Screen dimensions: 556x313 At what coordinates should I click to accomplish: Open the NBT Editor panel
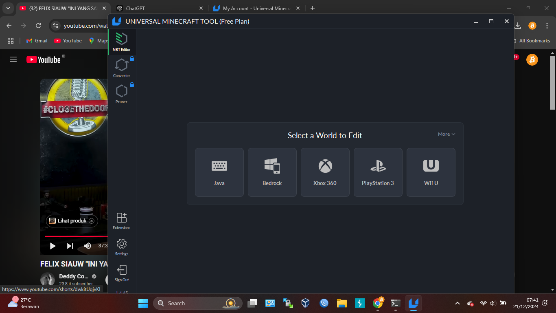point(122,42)
